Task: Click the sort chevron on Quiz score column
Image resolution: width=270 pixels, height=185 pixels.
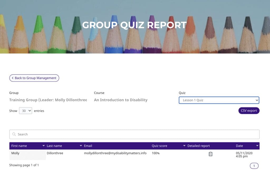Action: tap(184, 146)
